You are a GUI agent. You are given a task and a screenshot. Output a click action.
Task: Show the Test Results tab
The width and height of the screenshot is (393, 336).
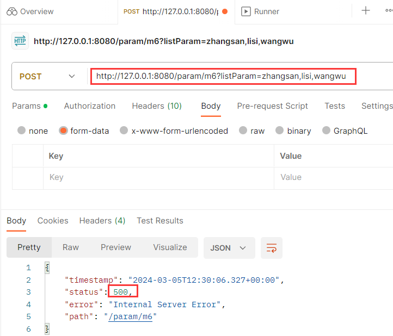(x=160, y=221)
